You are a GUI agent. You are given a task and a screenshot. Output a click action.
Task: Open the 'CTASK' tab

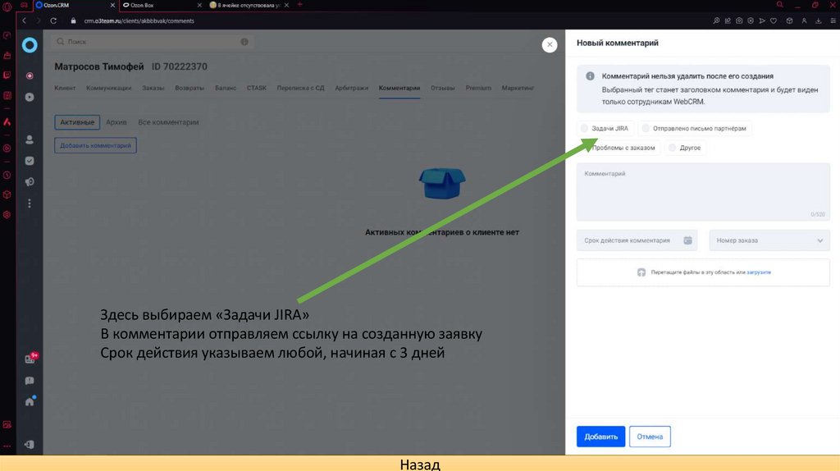point(257,88)
